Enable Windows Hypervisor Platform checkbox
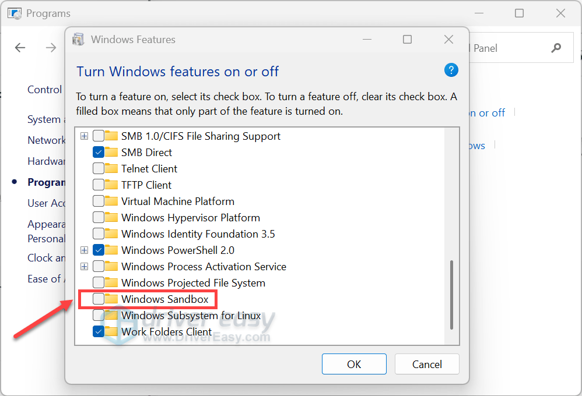Image resolution: width=582 pixels, height=396 pixels. pyautogui.click(x=99, y=217)
